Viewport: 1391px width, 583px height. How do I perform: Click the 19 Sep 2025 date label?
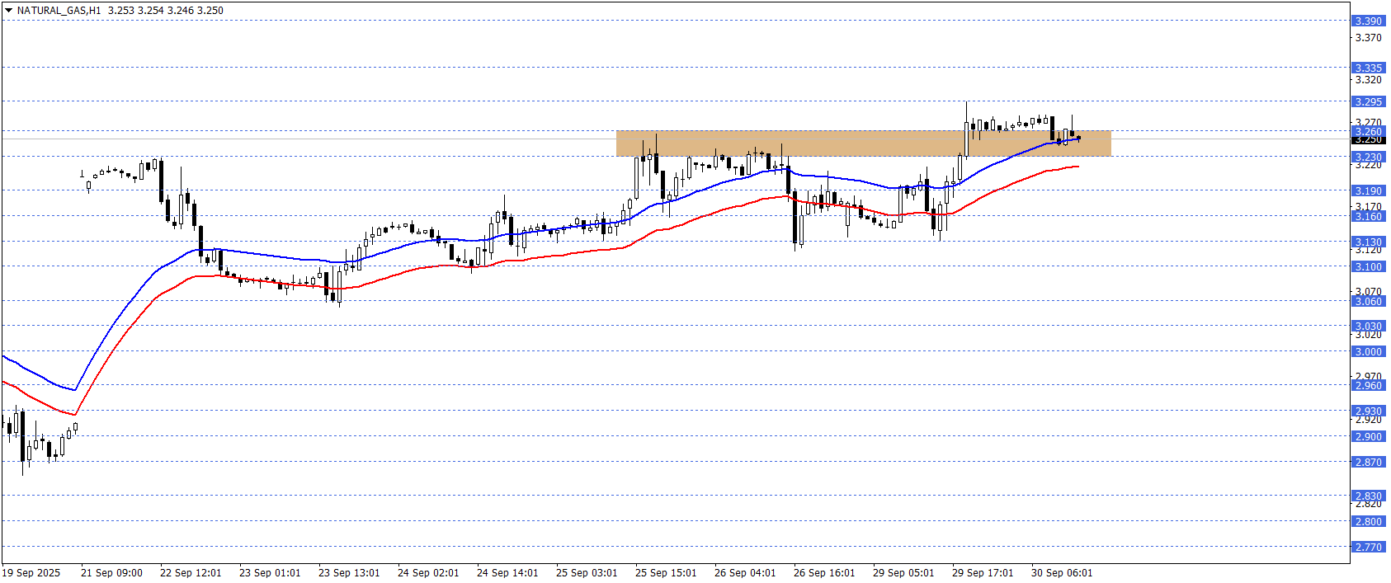tap(31, 573)
